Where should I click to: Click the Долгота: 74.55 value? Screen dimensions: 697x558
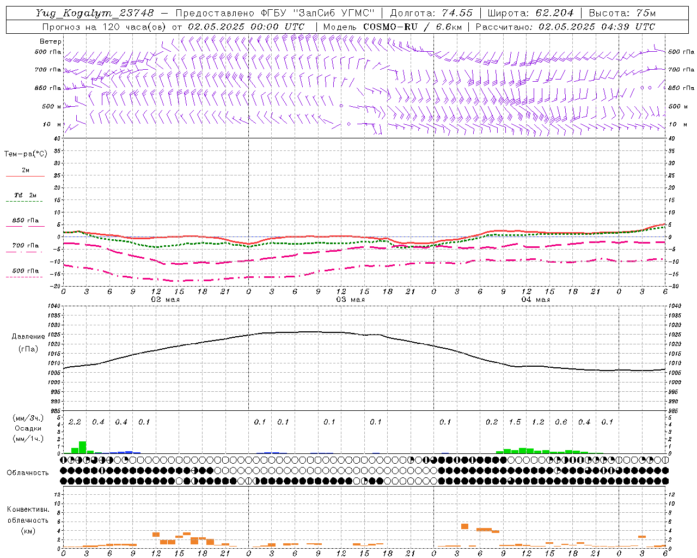tap(431, 13)
